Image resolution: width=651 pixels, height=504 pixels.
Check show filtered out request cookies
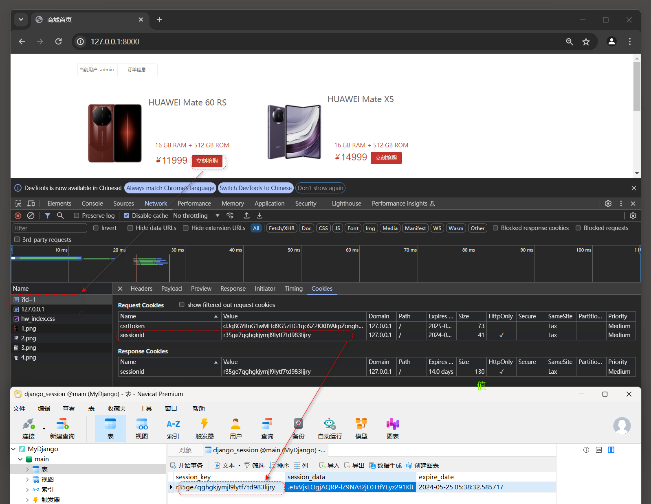pyautogui.click(x=182, y=305)
